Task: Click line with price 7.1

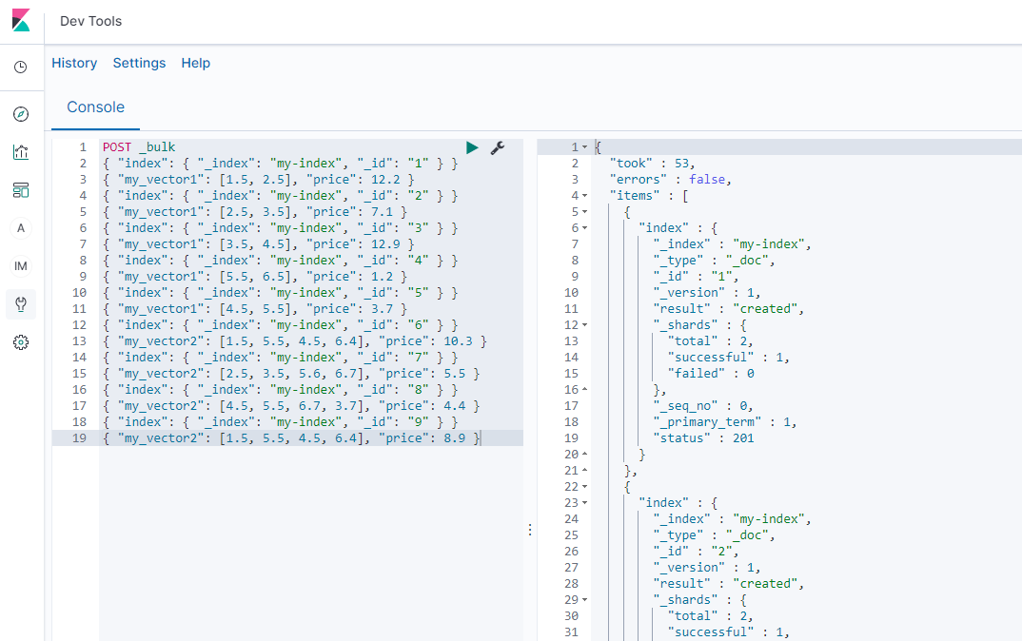Action: pyautogui.click(x=255, y=212)
